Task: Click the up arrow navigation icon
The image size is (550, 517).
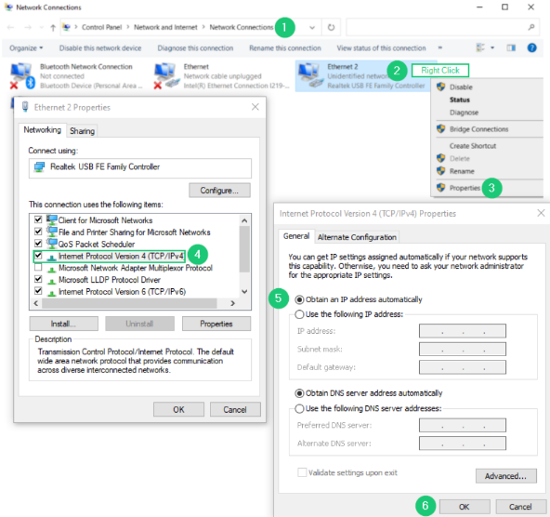Action: click(x=53, y=27)
